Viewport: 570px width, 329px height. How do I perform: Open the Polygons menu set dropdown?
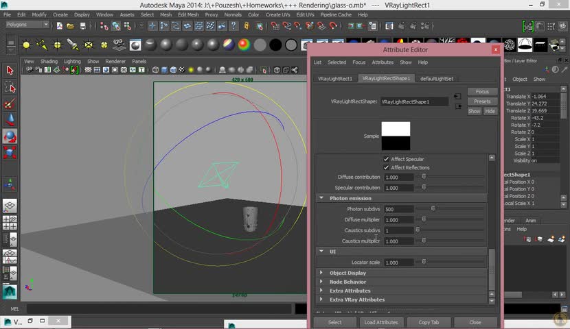click(x=27, y=25)
